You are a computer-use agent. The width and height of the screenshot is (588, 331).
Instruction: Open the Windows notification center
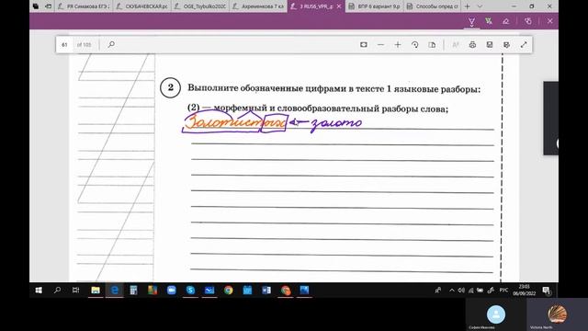(x=547, y=291)
